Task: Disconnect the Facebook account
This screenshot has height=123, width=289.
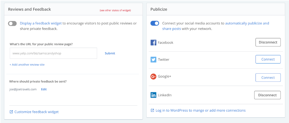Action: pos(268,42)
